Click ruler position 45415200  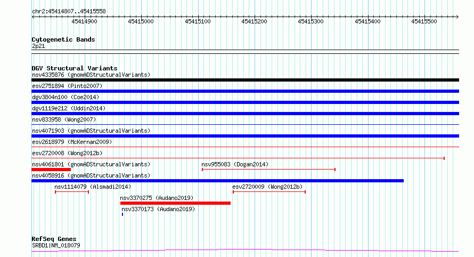pos(254,21)
